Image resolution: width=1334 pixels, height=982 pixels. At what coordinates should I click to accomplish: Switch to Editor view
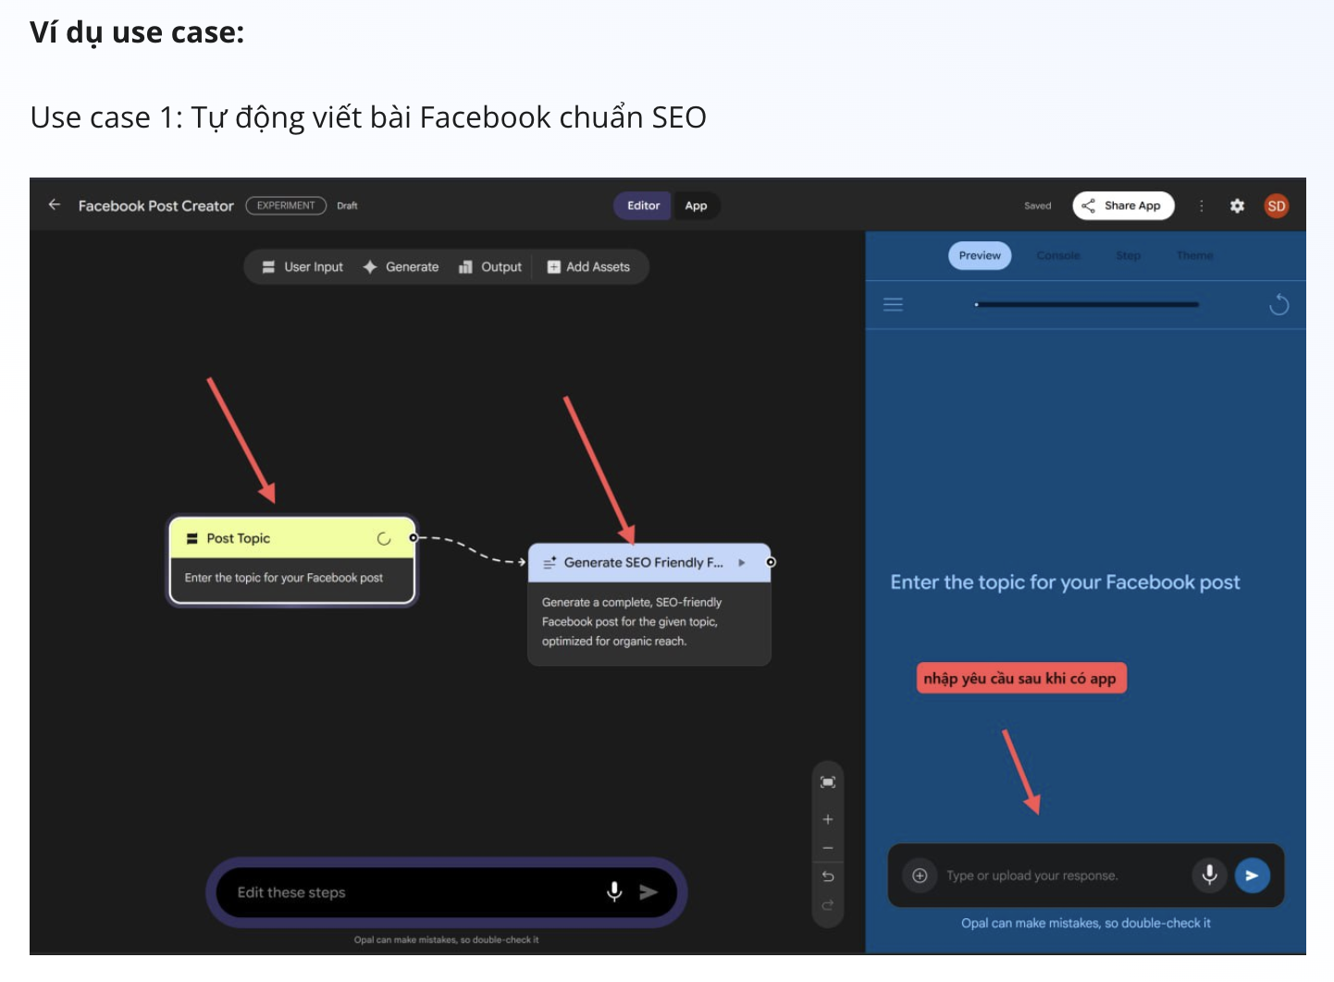643,206
